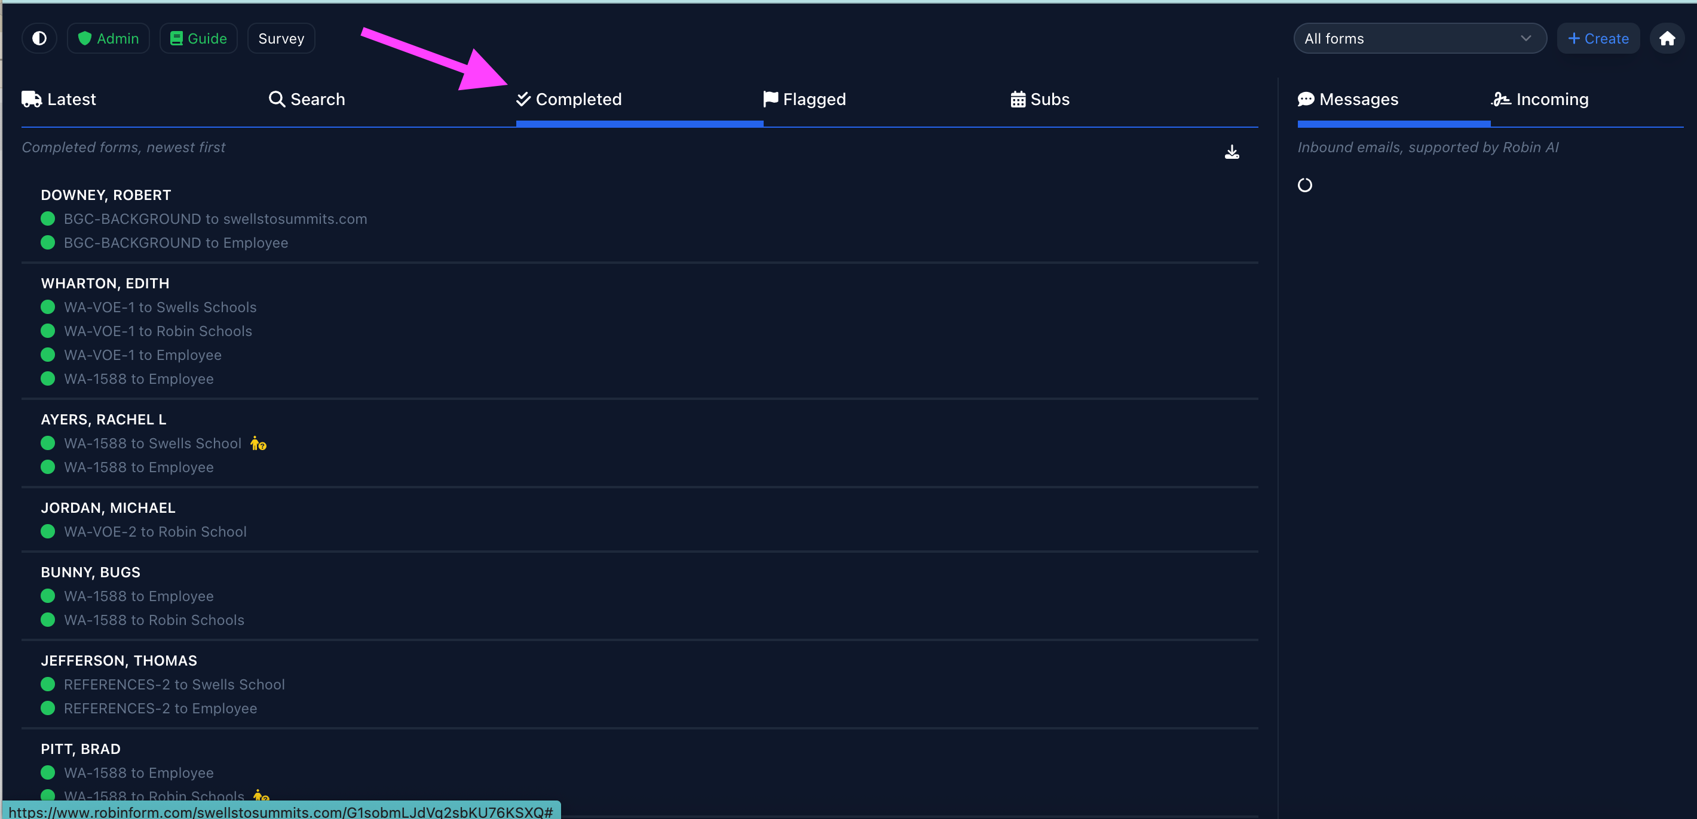Click the Create button
The image size is (1697, 819).
click(1598, 38)
